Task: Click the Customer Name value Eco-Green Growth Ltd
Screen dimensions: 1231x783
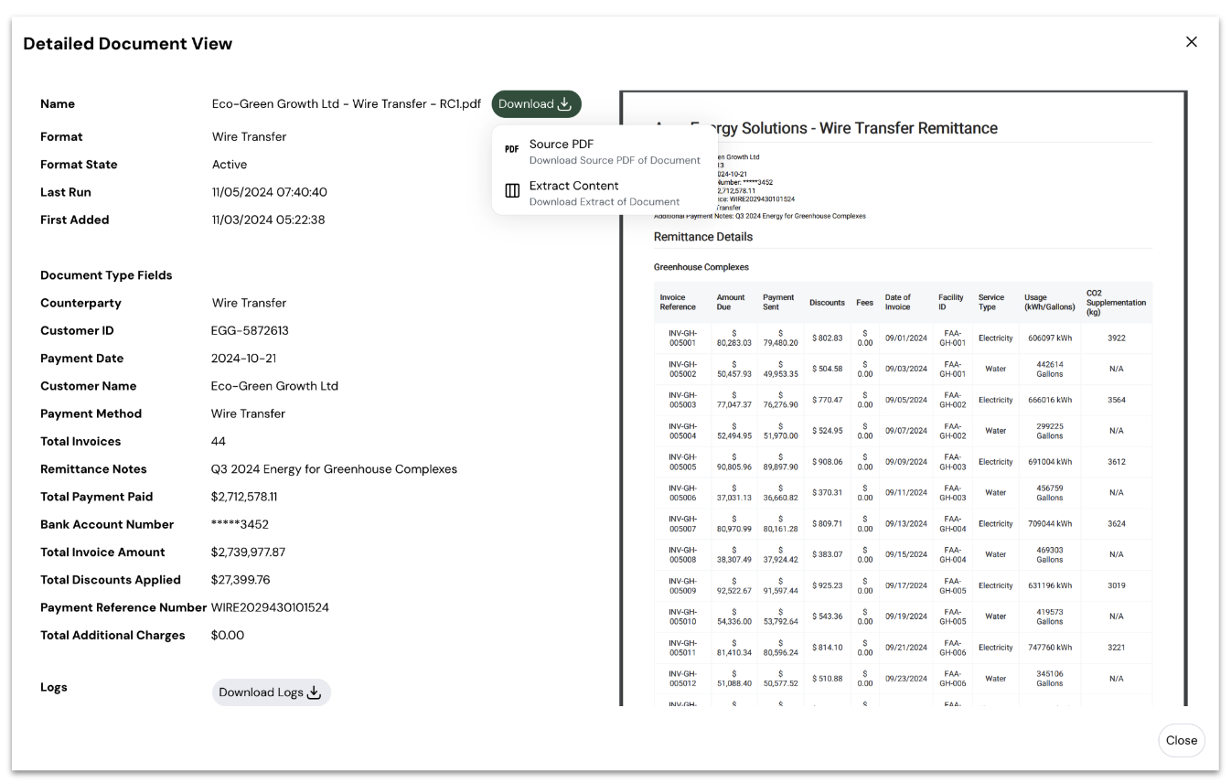Action: point(274,386)
